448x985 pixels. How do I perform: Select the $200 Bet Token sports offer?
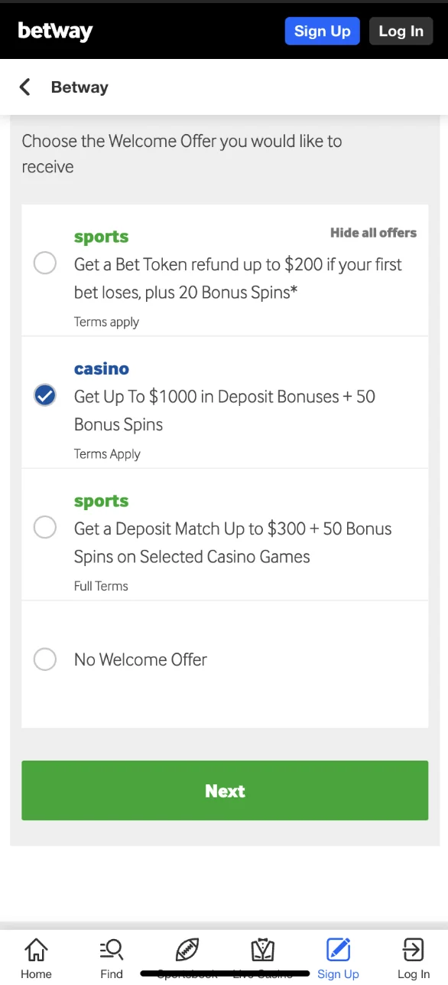[44, 263]
